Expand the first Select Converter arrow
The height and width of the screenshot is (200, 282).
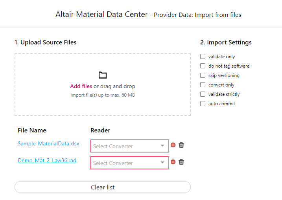[162, 146]
